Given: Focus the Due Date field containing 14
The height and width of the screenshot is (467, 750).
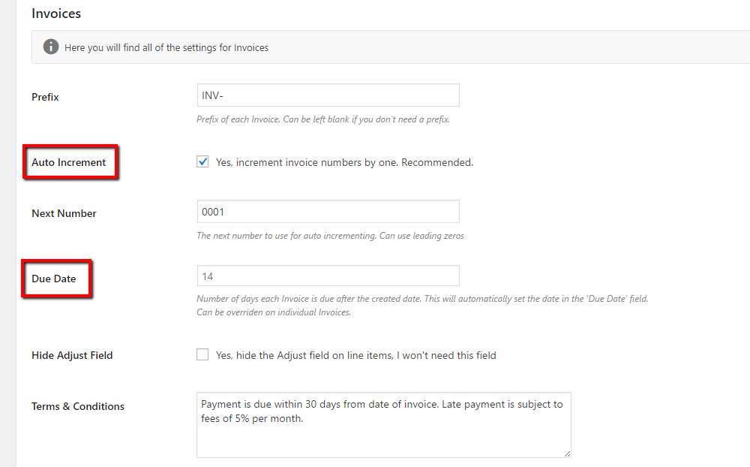Looking at the screenshot, I should pos(328,275).
